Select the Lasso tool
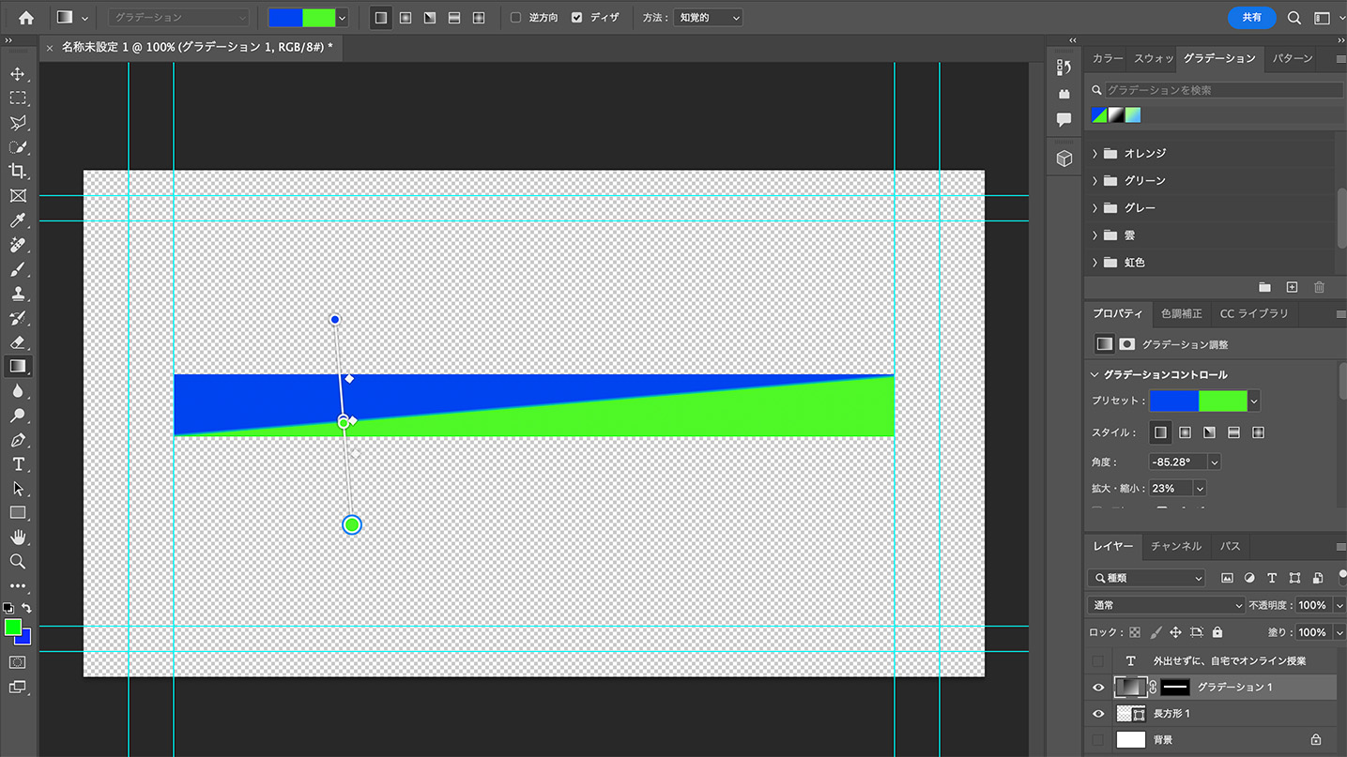The image size is (1347, 757). [19, 123]
